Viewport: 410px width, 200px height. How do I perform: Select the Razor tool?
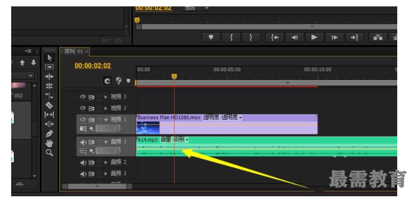point(49,105)
